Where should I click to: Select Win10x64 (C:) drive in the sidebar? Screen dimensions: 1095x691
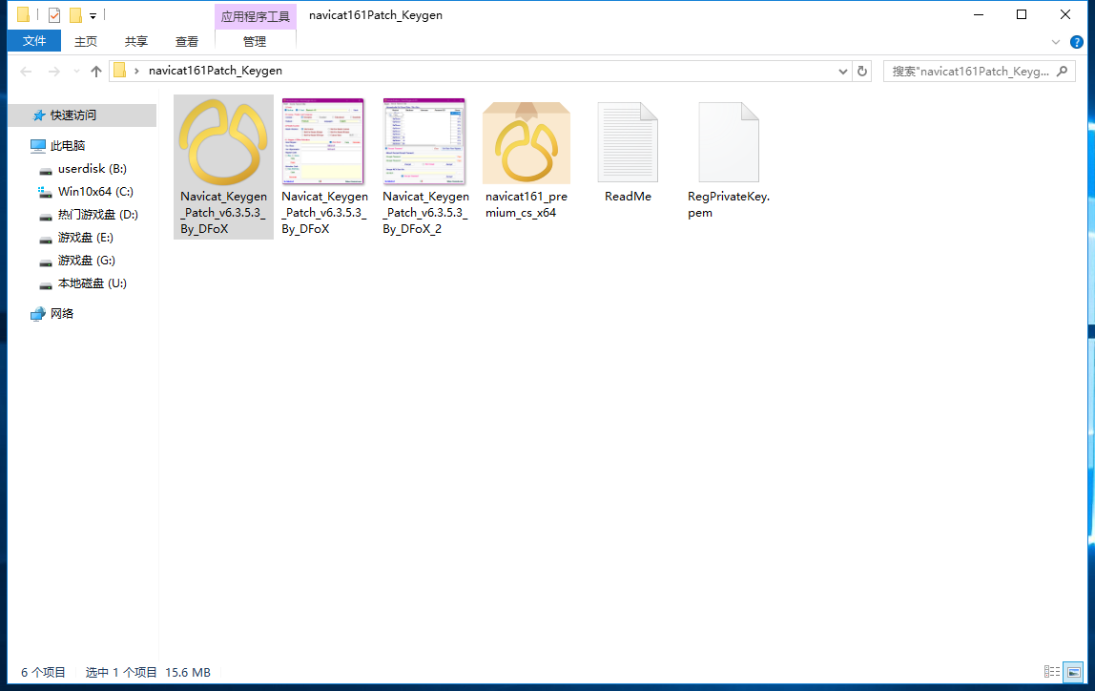point(94,191)
